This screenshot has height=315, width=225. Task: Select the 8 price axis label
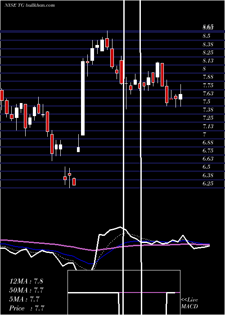[x=204, y=69]
